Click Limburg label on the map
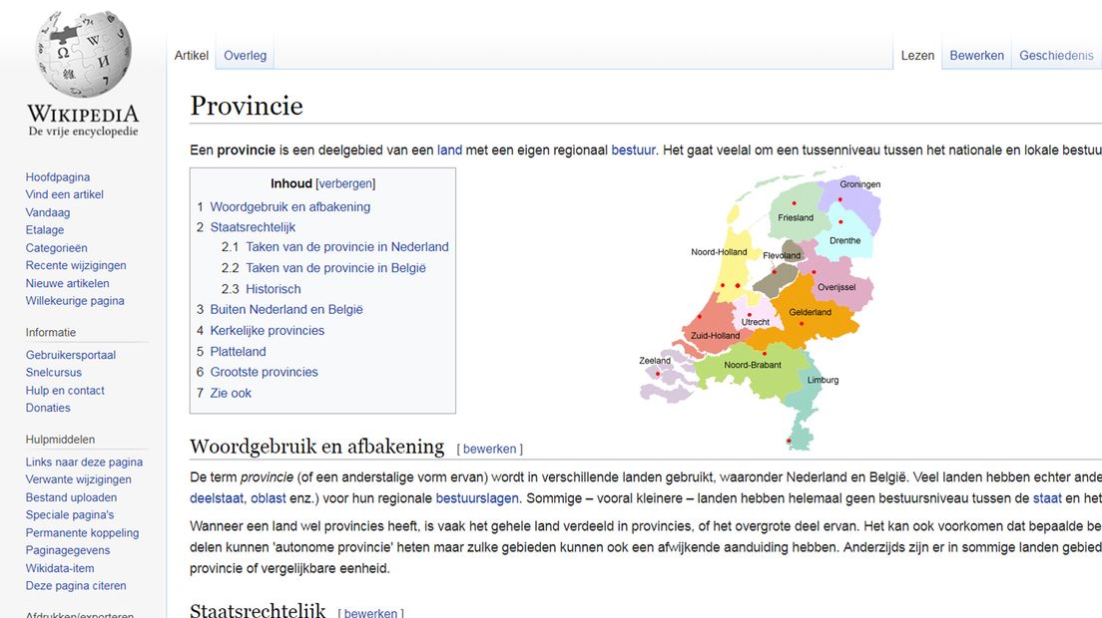Image resolution: width=1102 pixels, height=618 pixels. tap(823, 380)
